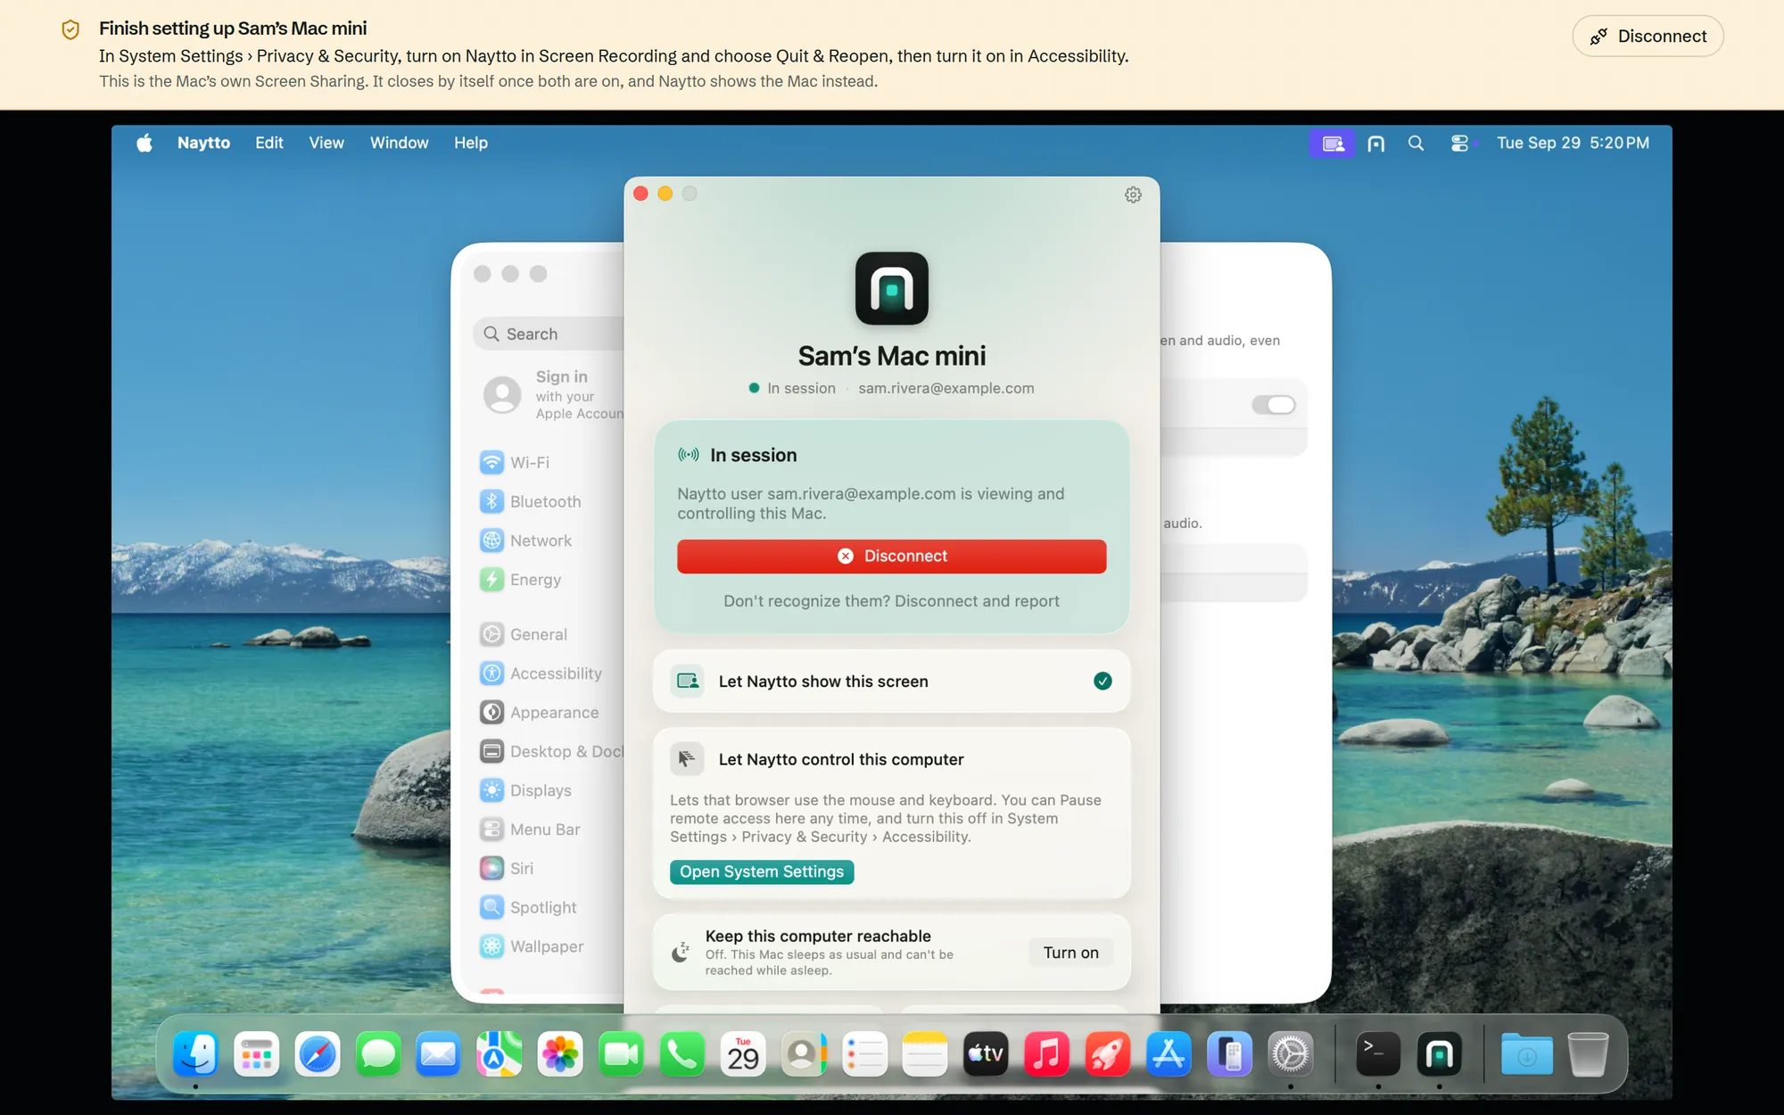Open Apple TV from the dock
The height and width of the screenshot is (1115, 1784).
point(986,1055)
